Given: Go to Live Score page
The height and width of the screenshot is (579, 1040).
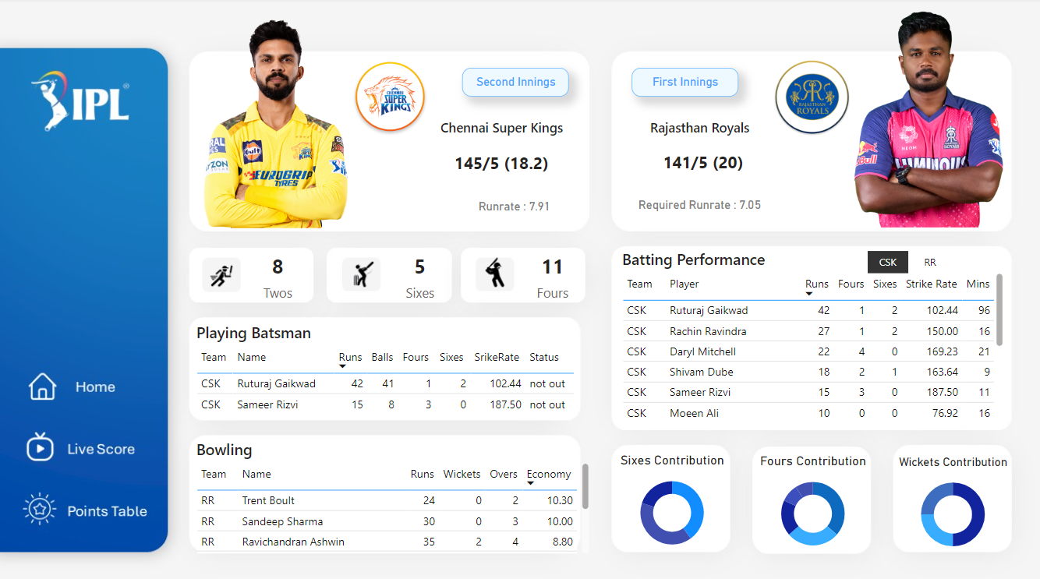Looking at the screenshot, I should coord(101,449).
